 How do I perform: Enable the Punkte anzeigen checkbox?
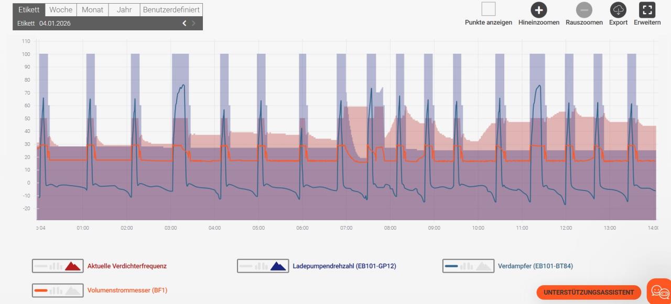(488, 9)
